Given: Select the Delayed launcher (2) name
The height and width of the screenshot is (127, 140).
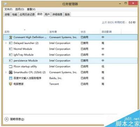Looking at the screenshot, I should click(x=26, y=43).
